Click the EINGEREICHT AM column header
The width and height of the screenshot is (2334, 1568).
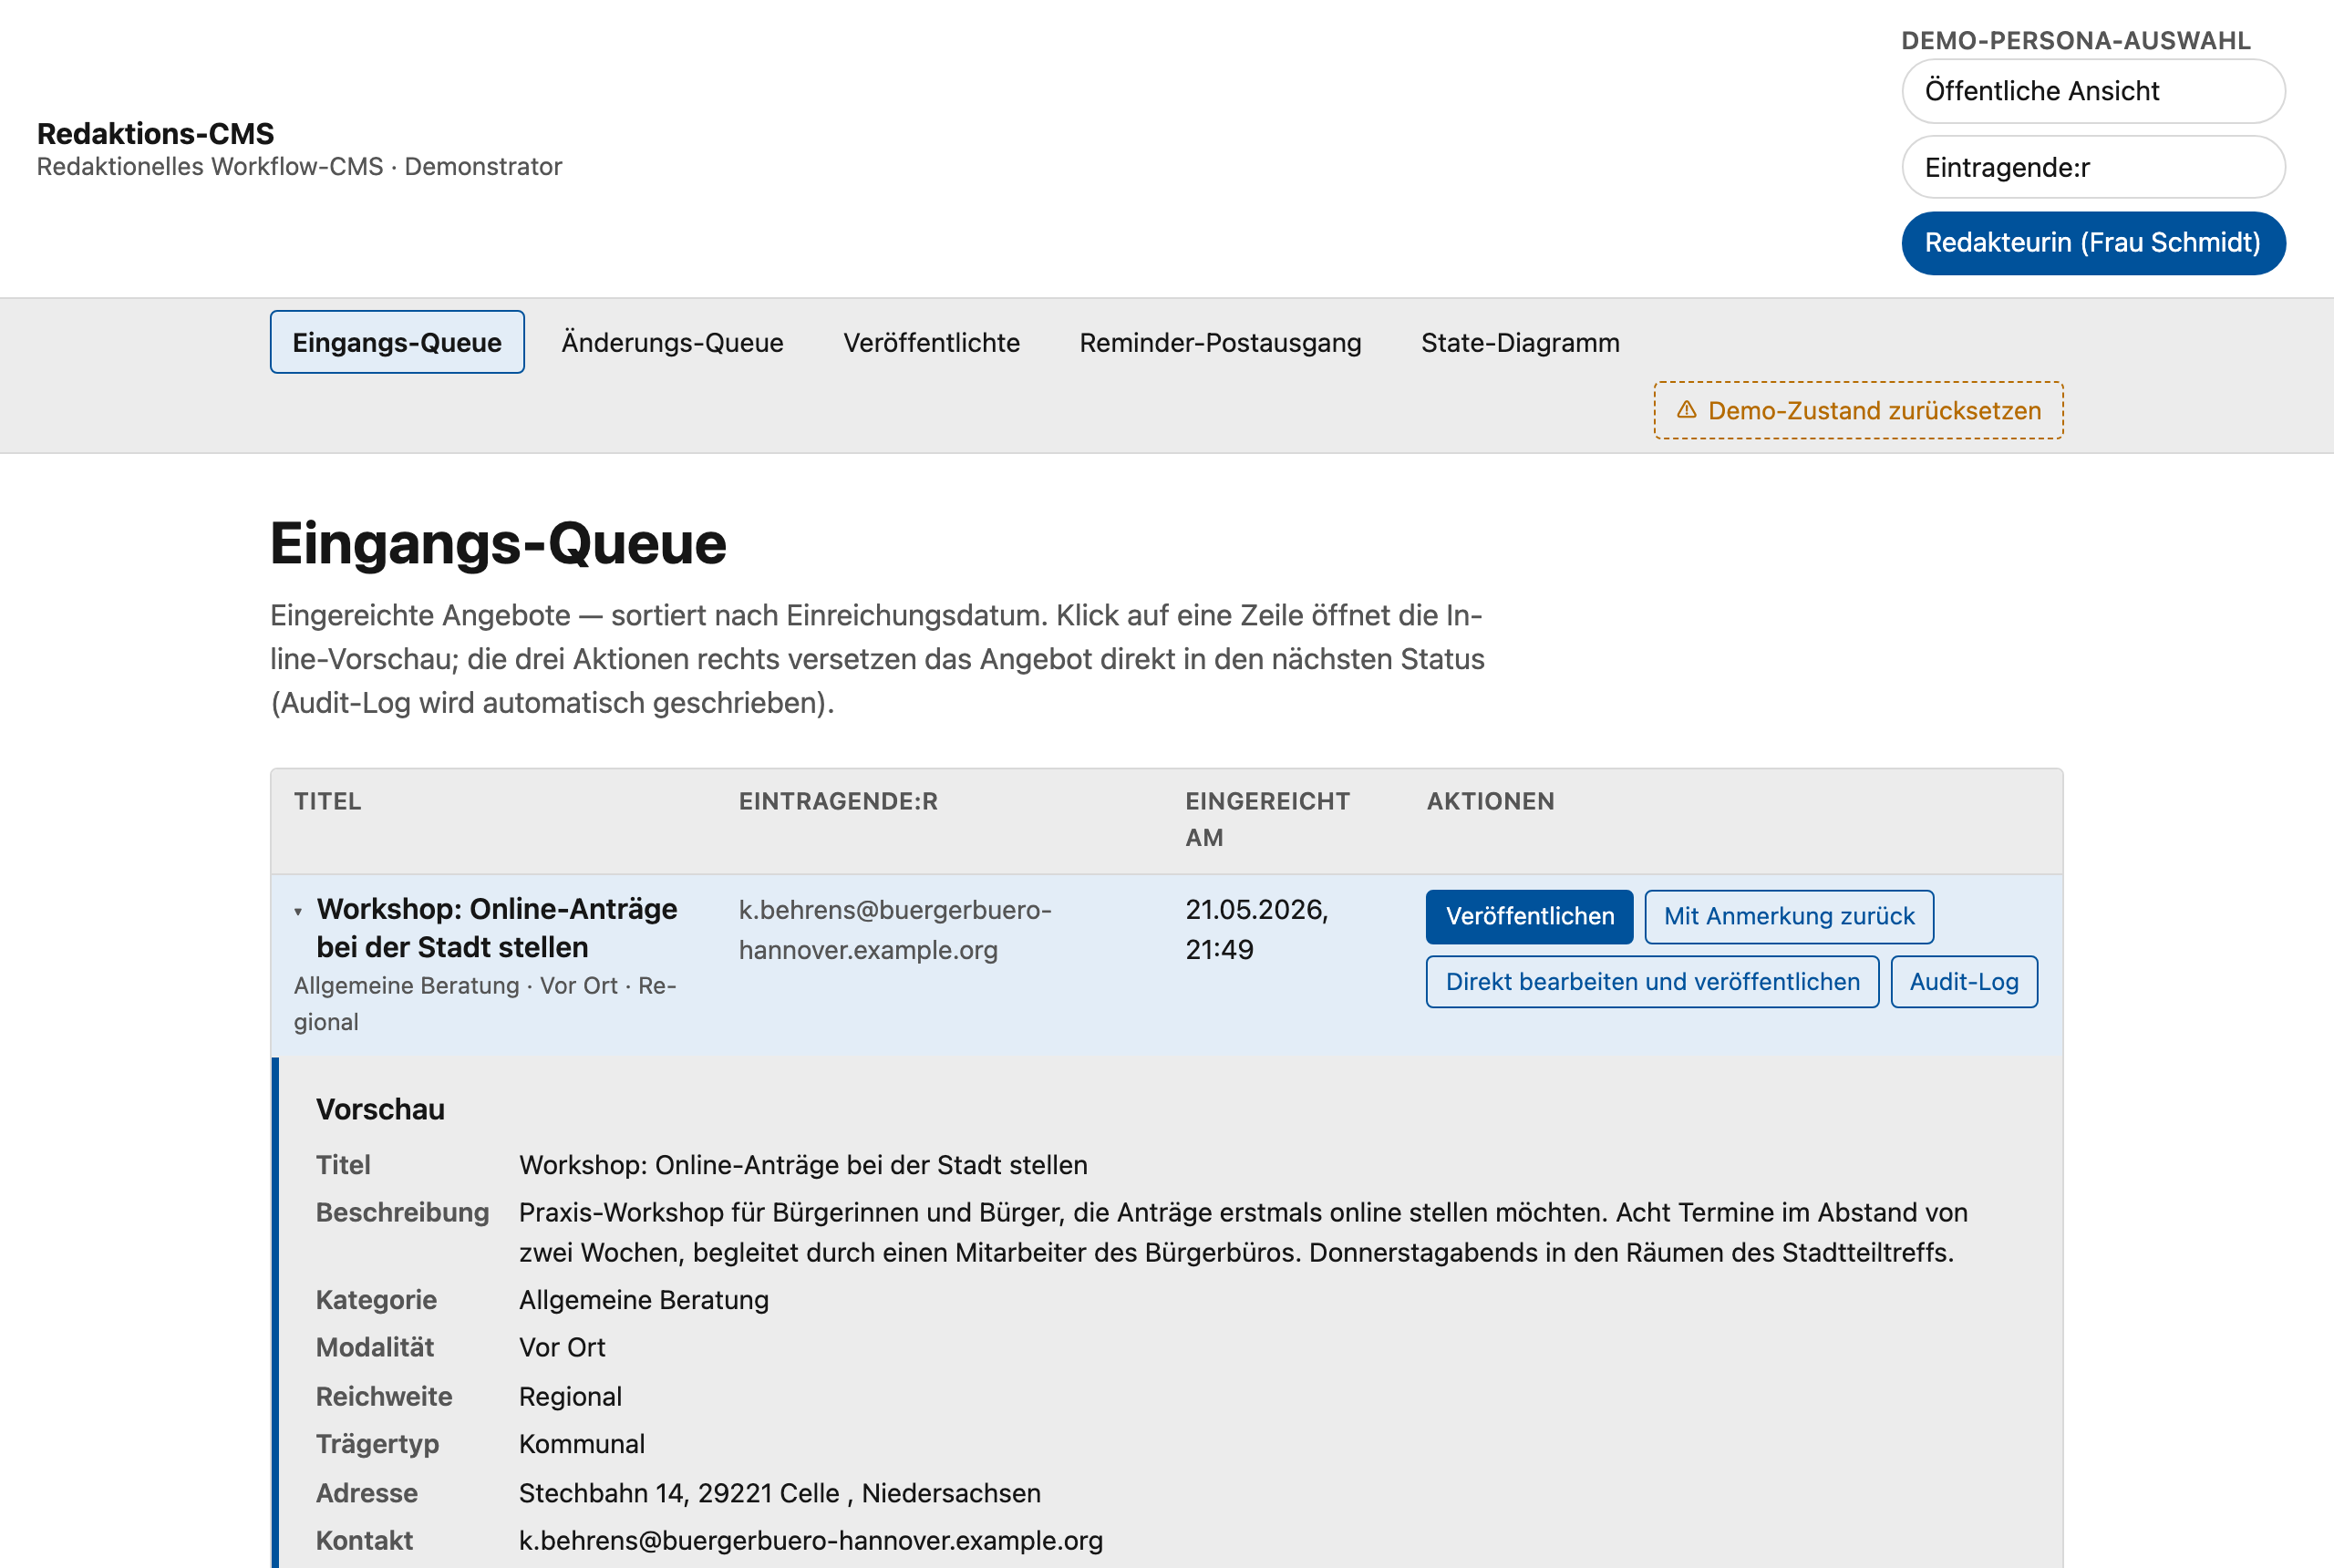[1267, 819]
